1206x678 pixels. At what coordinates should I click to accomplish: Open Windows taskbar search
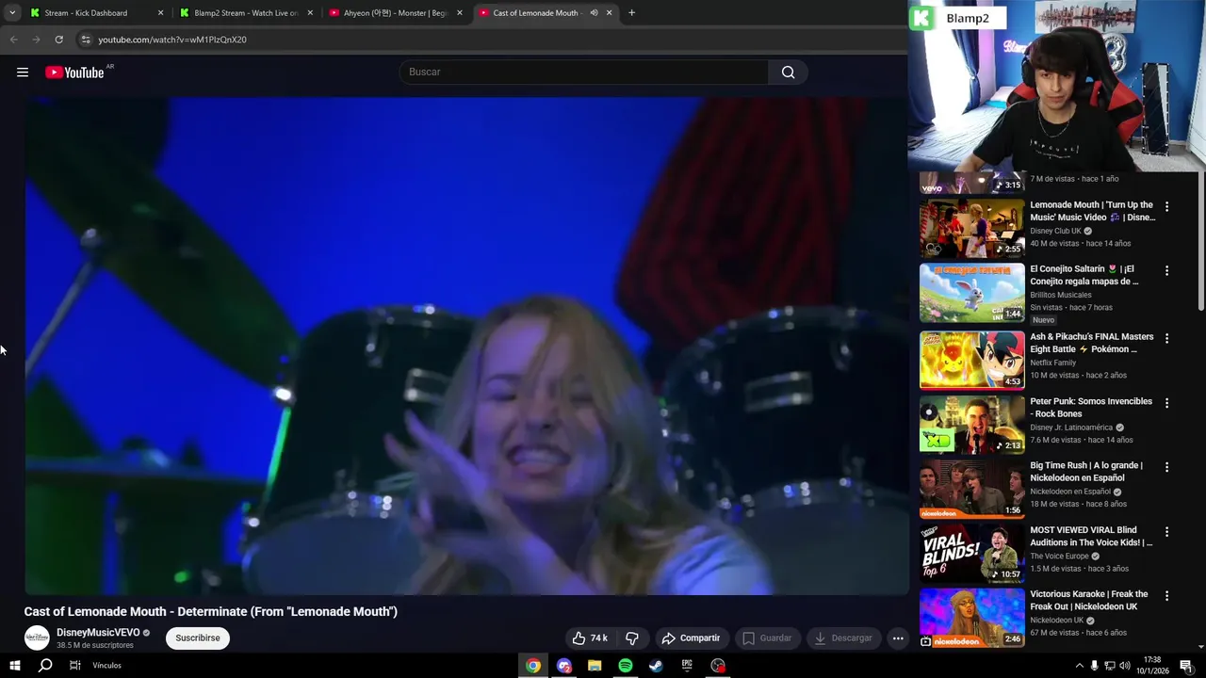pyautogui.click(x=44, y=666)
